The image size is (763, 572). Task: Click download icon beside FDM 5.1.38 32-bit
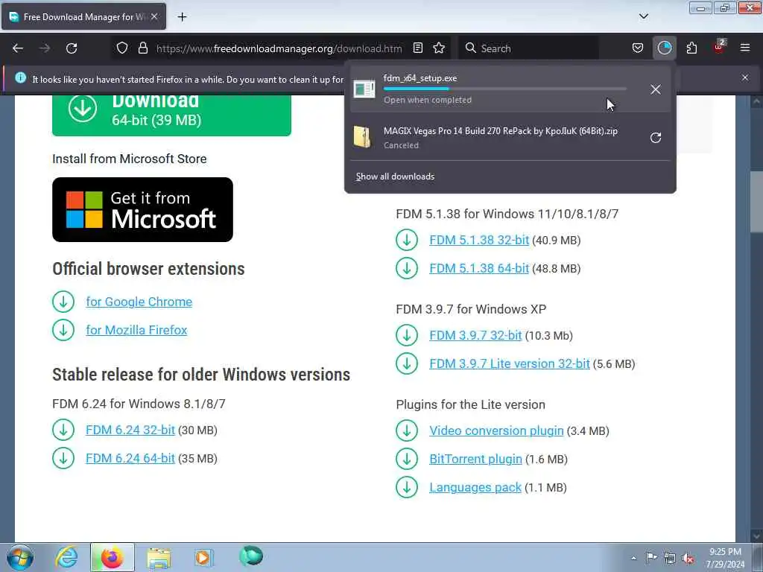tap(407, 240)
